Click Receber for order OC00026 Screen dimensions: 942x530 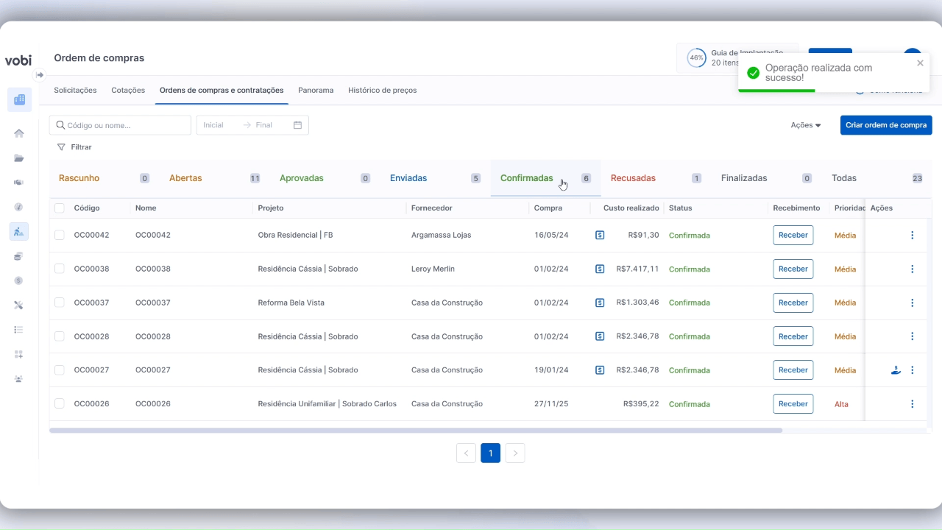click(793, 404)
